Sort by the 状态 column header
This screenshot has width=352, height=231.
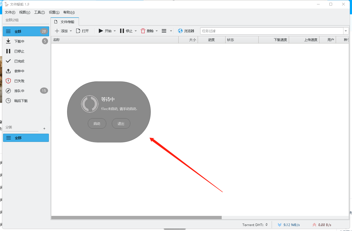(242, 40)
